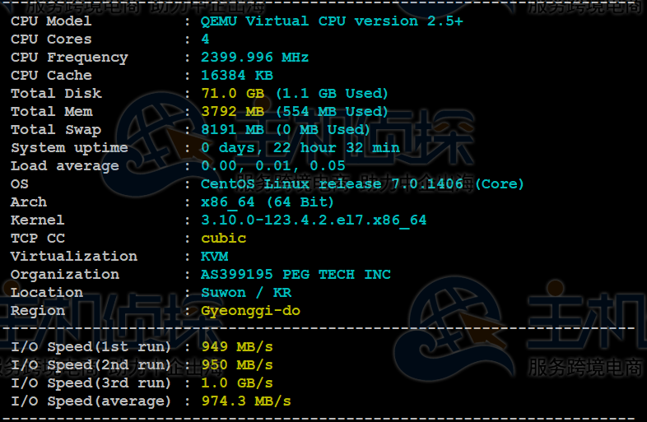The height and width of the screenshot is (422, 647).
Task: Click the AS399195 PEG TECH INC organization
Action: click(296, 275)
